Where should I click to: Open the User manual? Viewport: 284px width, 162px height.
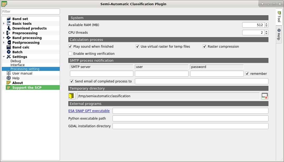point(22,73)
